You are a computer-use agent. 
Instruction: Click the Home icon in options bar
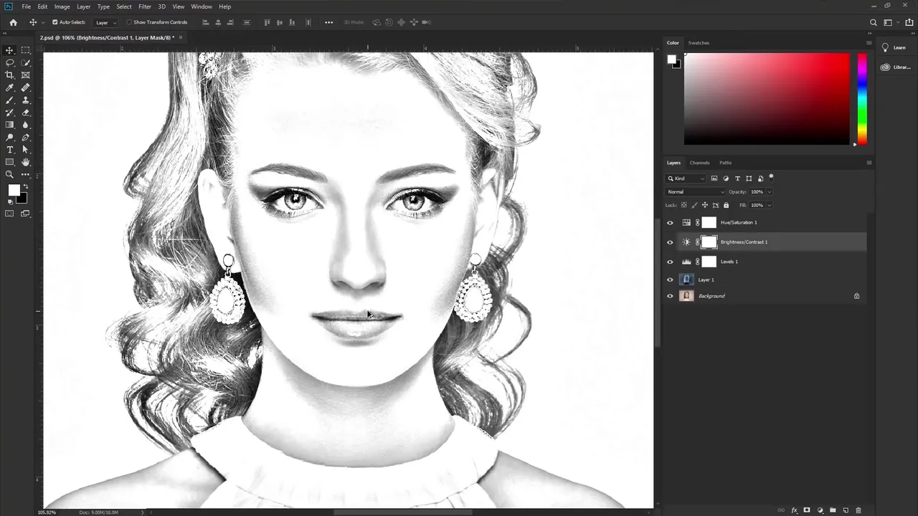click(13, 22)
